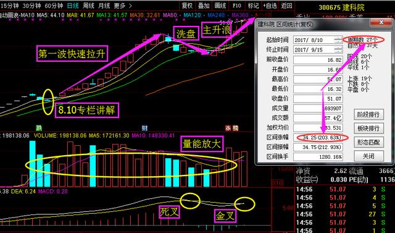Click the X10 volume scale box
The height and width of the screenshot is (233, 395).
(x=277, y=183)
